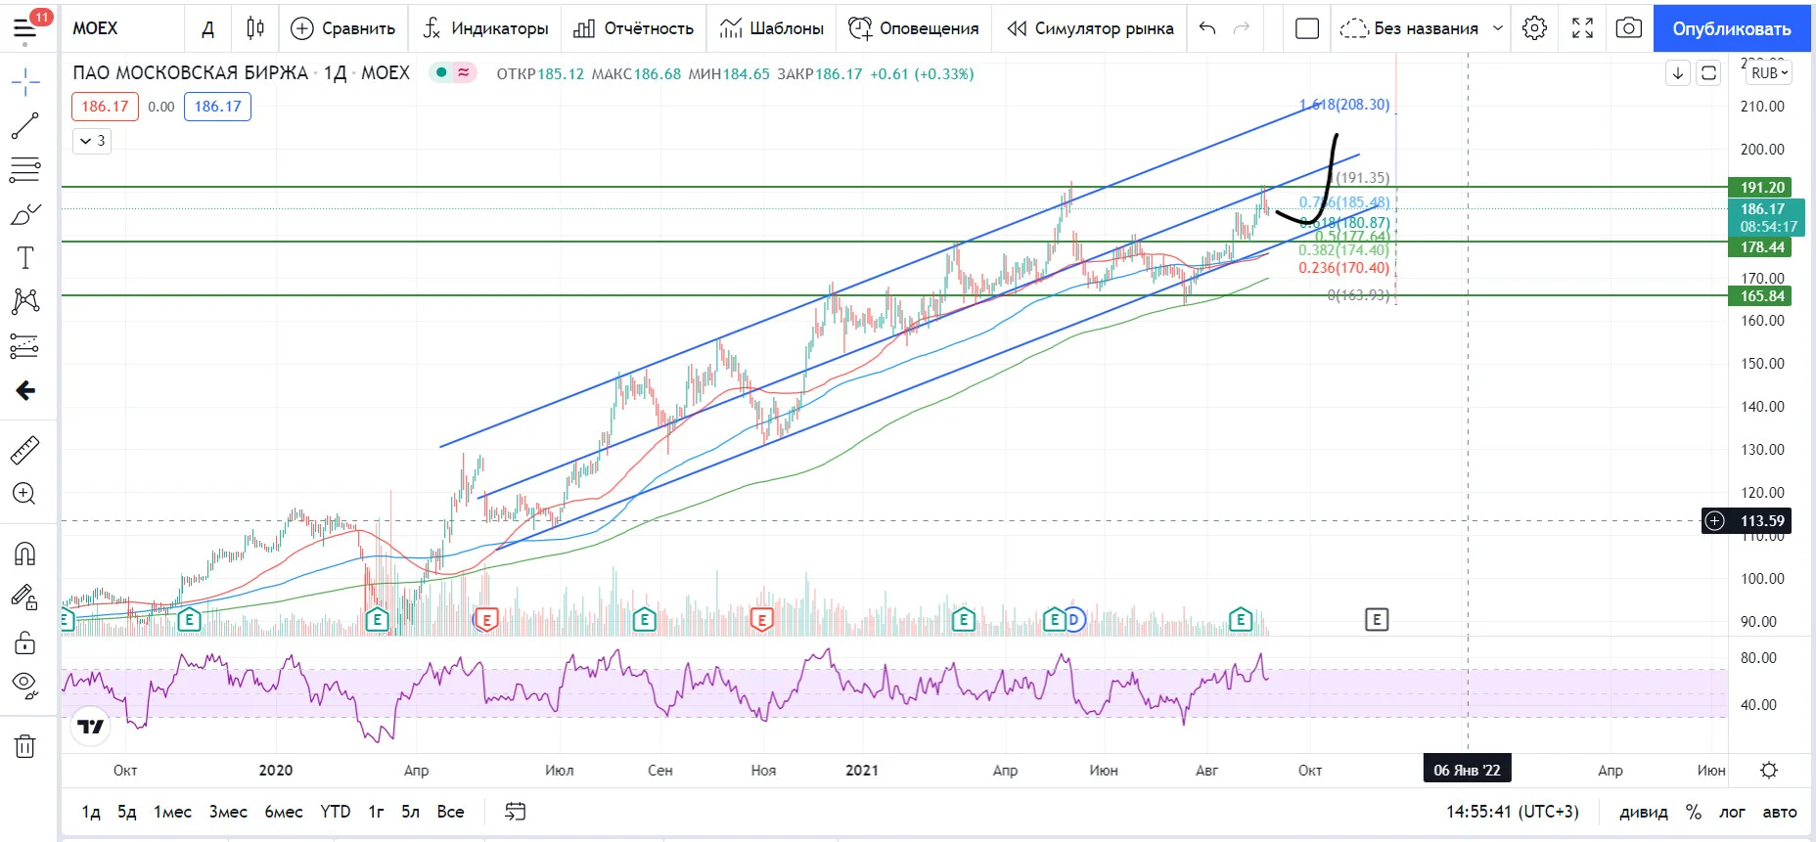Click the Опубликовать button

point(1731,28)
